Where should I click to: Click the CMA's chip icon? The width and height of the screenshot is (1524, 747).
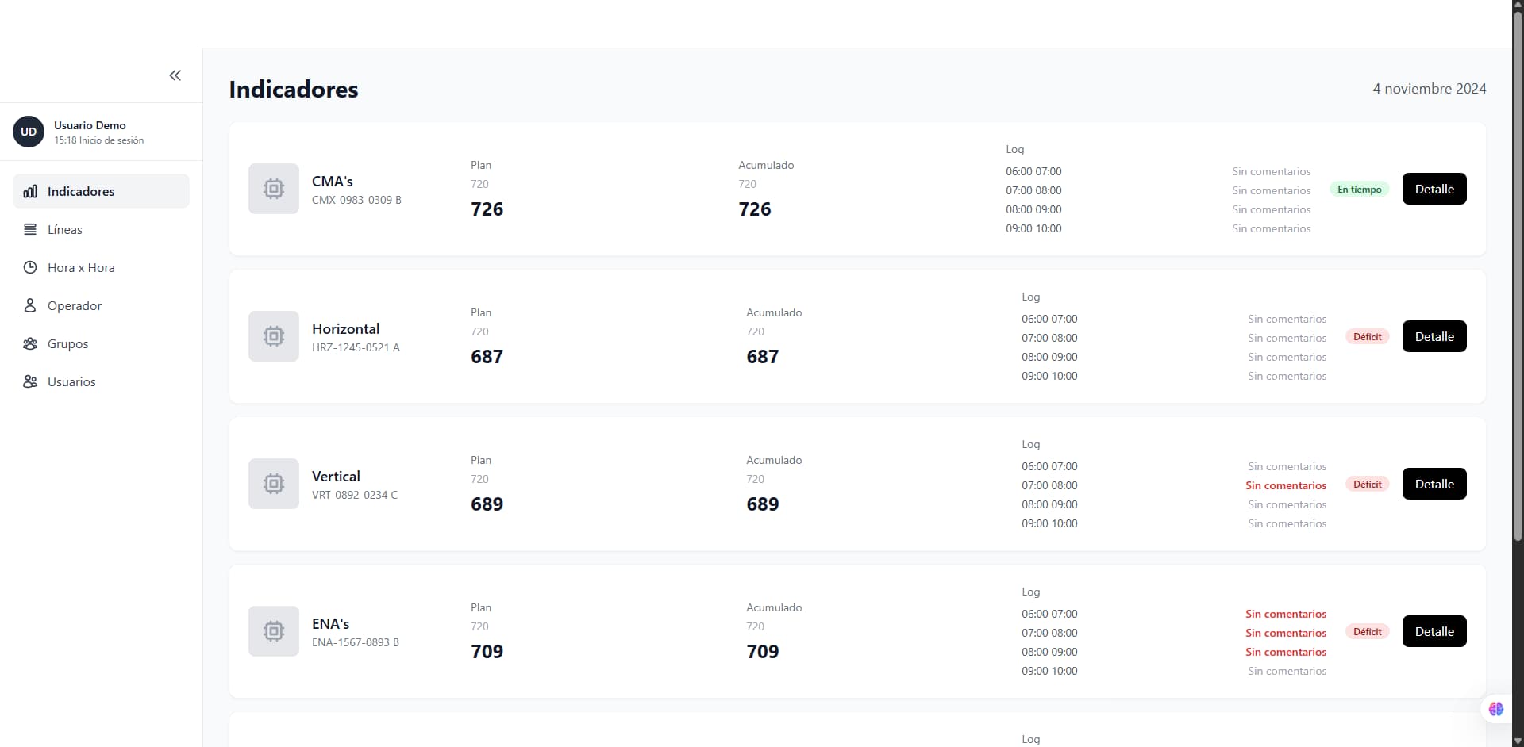274,189
